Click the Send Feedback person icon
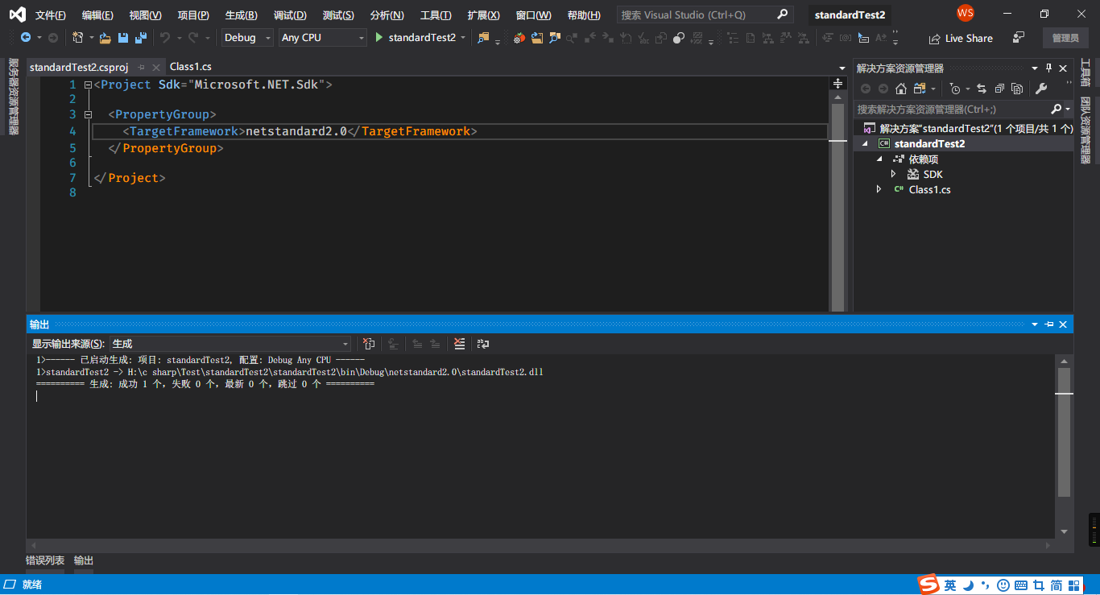This screenshot has width=1100, height=595. [1019, 37]
